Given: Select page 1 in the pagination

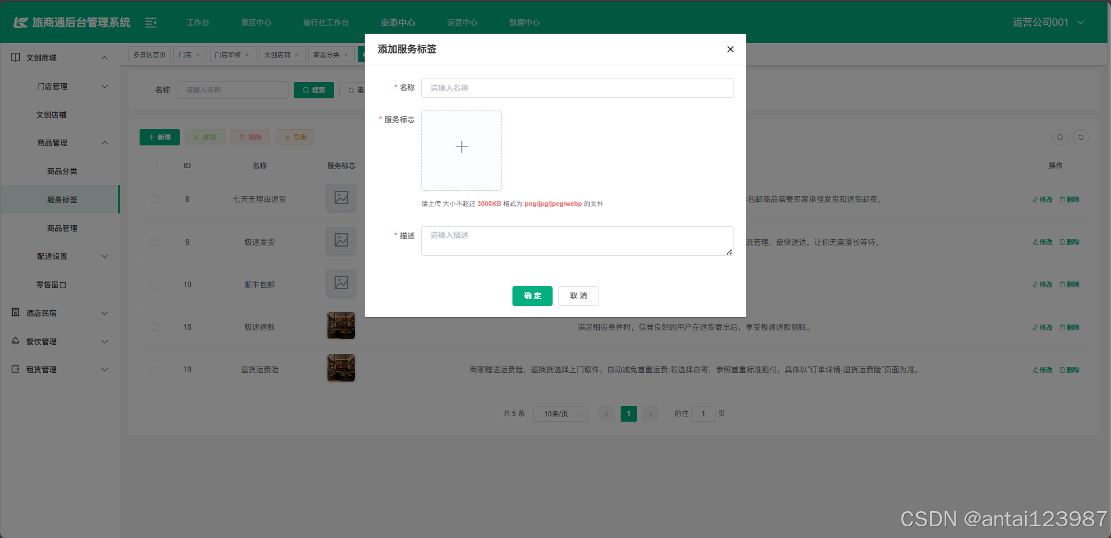Looking at the screenshot, I should pyautogui.click(x=629, y=414).
